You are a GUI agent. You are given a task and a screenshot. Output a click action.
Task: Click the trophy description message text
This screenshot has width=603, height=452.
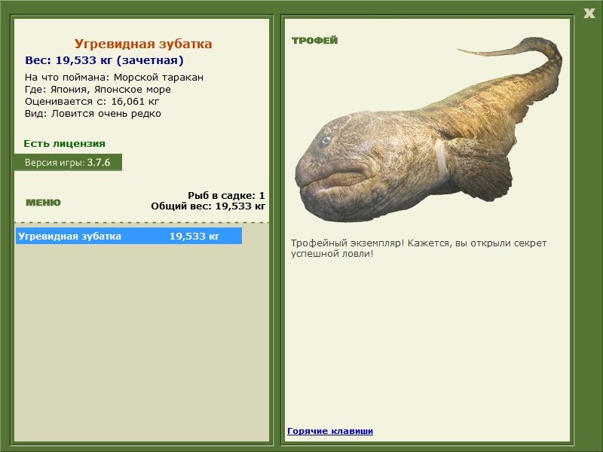418,249
